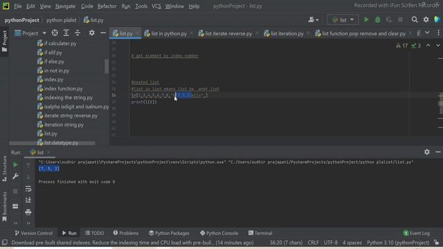This screenshot has height=249, width=443.
Task: Collapse all in Project panel
Action: (78, 33)
